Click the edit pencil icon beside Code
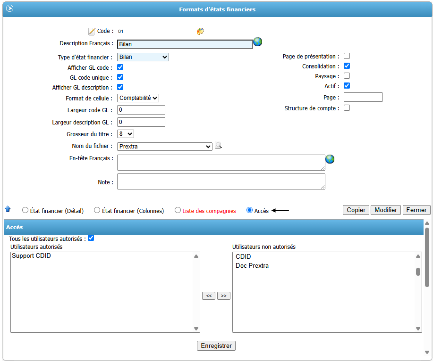This screenshot has height=362, width=433. coord(92,32)
